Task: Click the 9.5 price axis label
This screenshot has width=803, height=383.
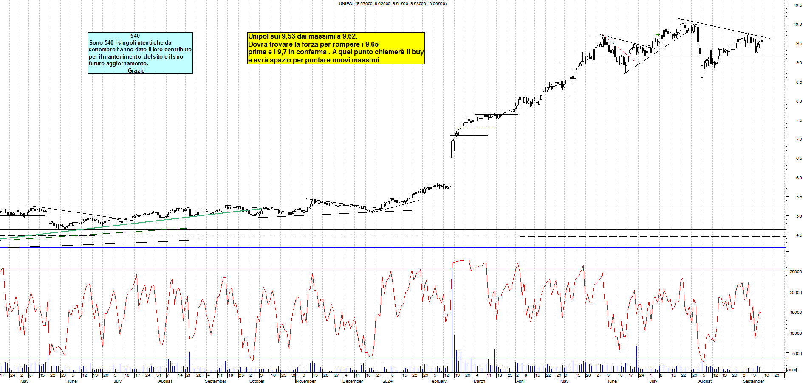Action: (799, 43)
